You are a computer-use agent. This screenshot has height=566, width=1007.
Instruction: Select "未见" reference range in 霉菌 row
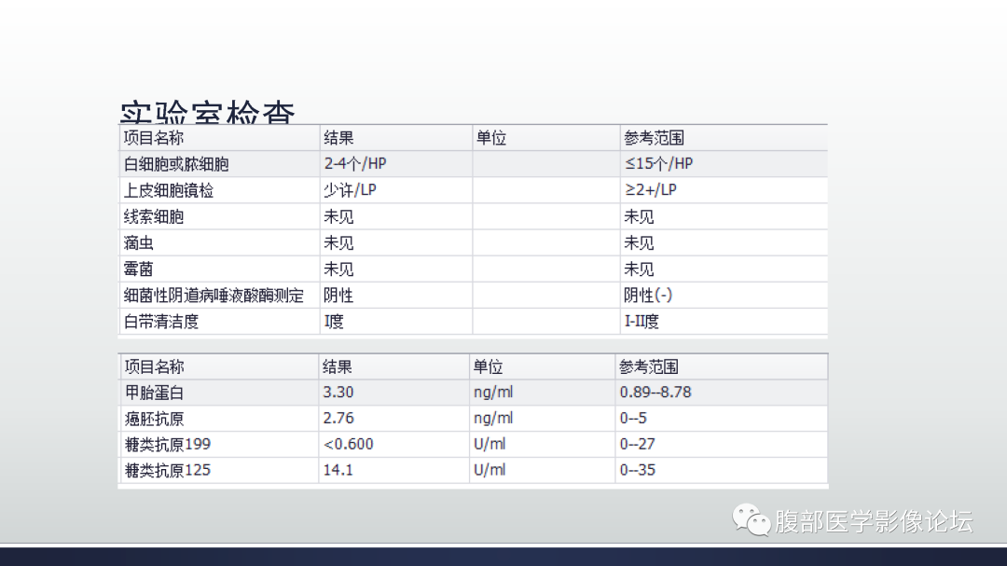click(x=639, y=269)
